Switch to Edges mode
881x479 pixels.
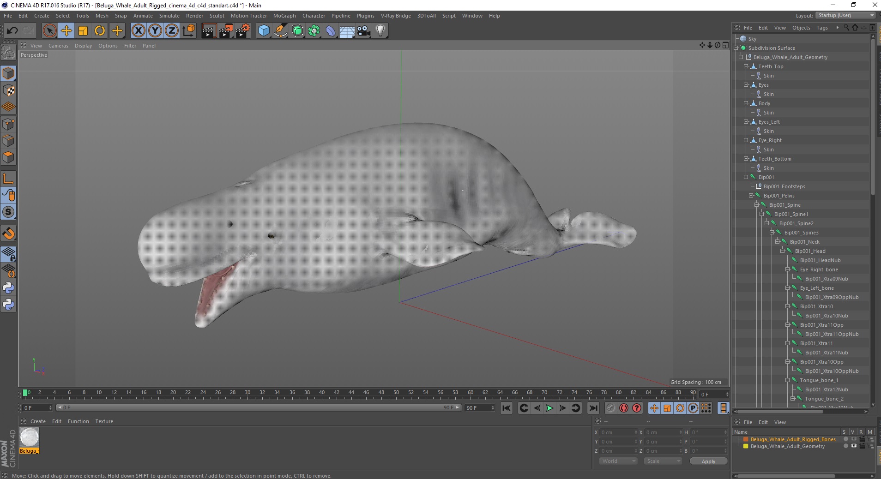coord(8,141)
